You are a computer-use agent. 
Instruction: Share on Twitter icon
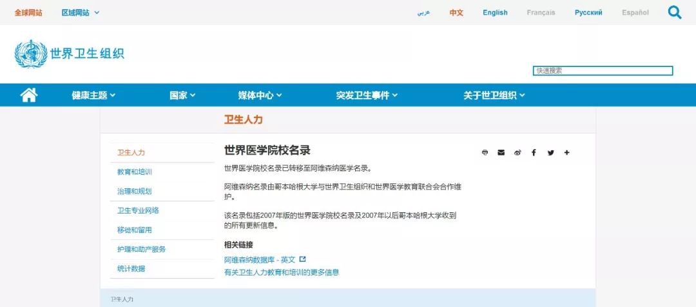click(550, 153)
